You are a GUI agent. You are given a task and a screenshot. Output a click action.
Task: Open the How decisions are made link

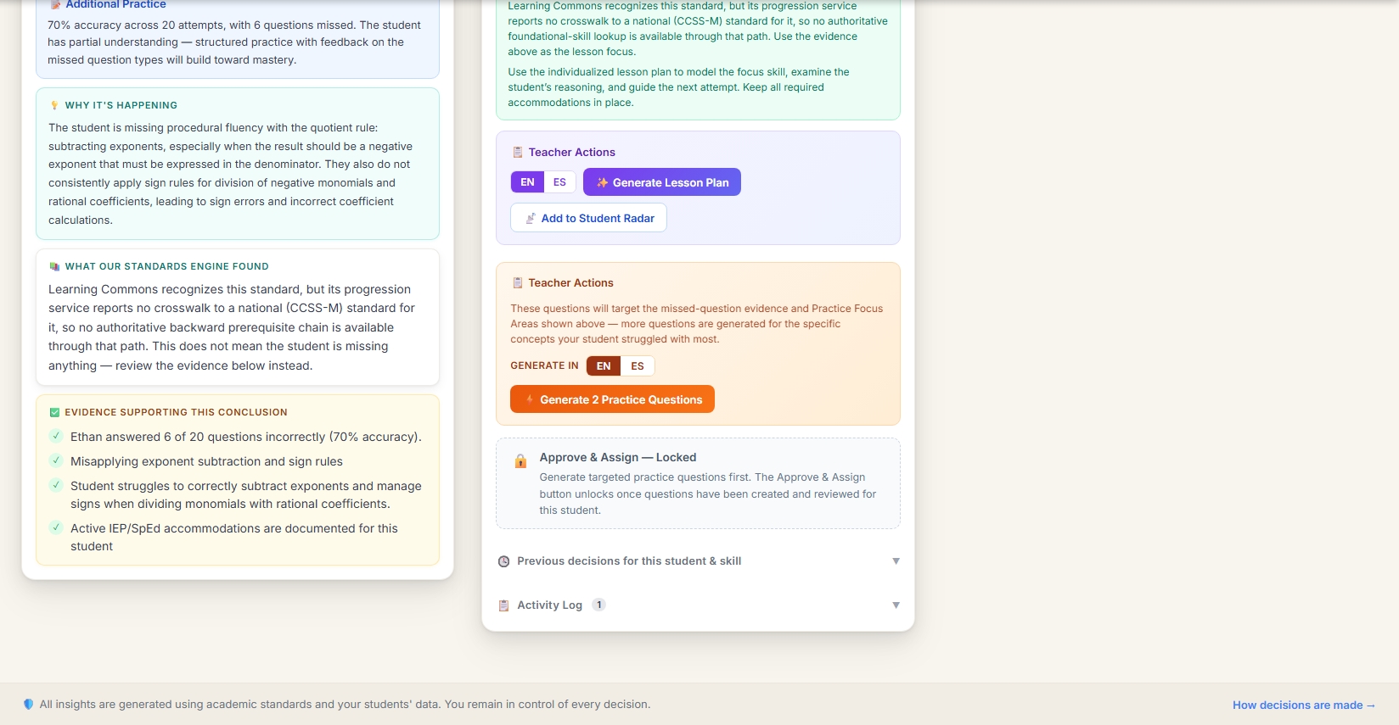coord(1303,705)
